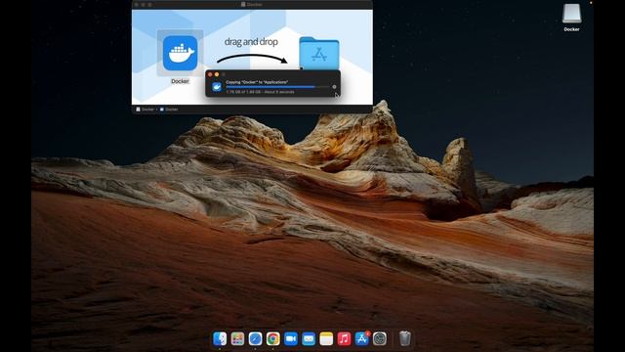
Task: Click the Docker volume in path bar
Action: [146, 109]
